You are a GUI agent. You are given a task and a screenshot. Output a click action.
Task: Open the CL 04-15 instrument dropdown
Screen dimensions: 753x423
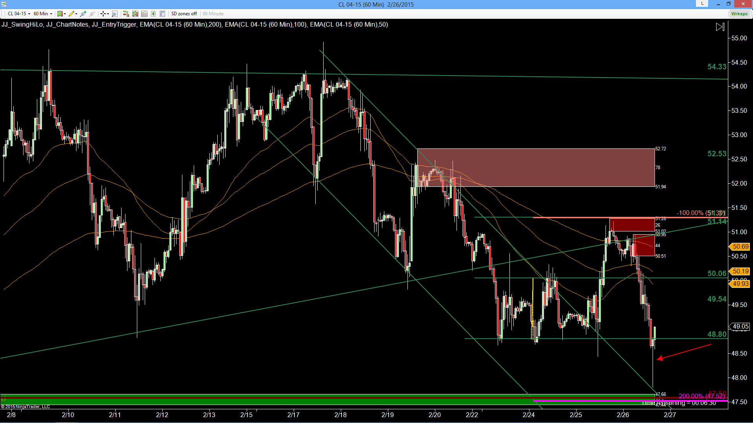click(19, 14)
